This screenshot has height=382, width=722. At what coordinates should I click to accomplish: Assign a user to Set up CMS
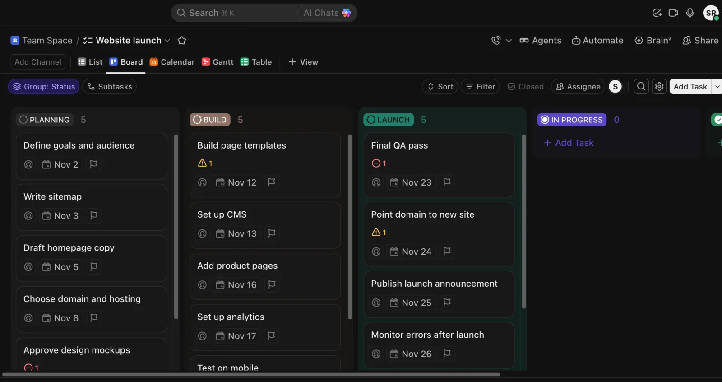point(203,233)
